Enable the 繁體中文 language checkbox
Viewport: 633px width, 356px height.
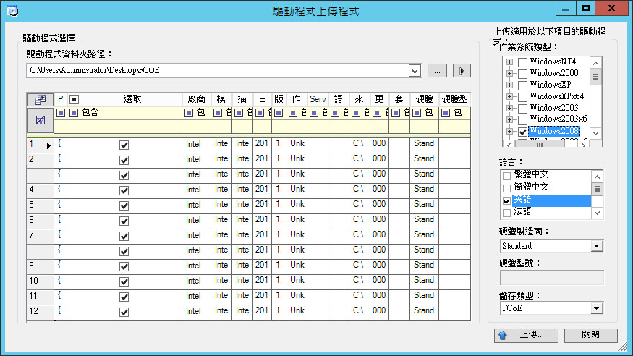506,177
